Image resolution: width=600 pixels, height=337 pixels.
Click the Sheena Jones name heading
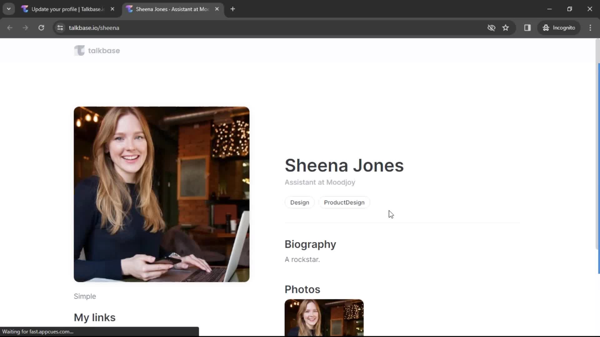[344, 165]
